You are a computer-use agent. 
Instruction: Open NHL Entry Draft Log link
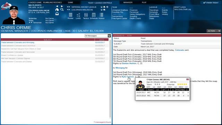(x=182, y=9)
